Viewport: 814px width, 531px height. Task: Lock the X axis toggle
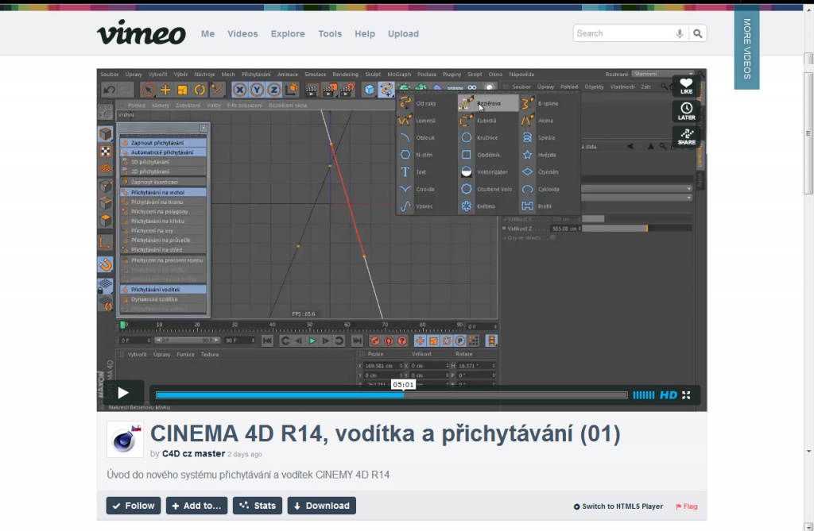(x=239, y=90)
